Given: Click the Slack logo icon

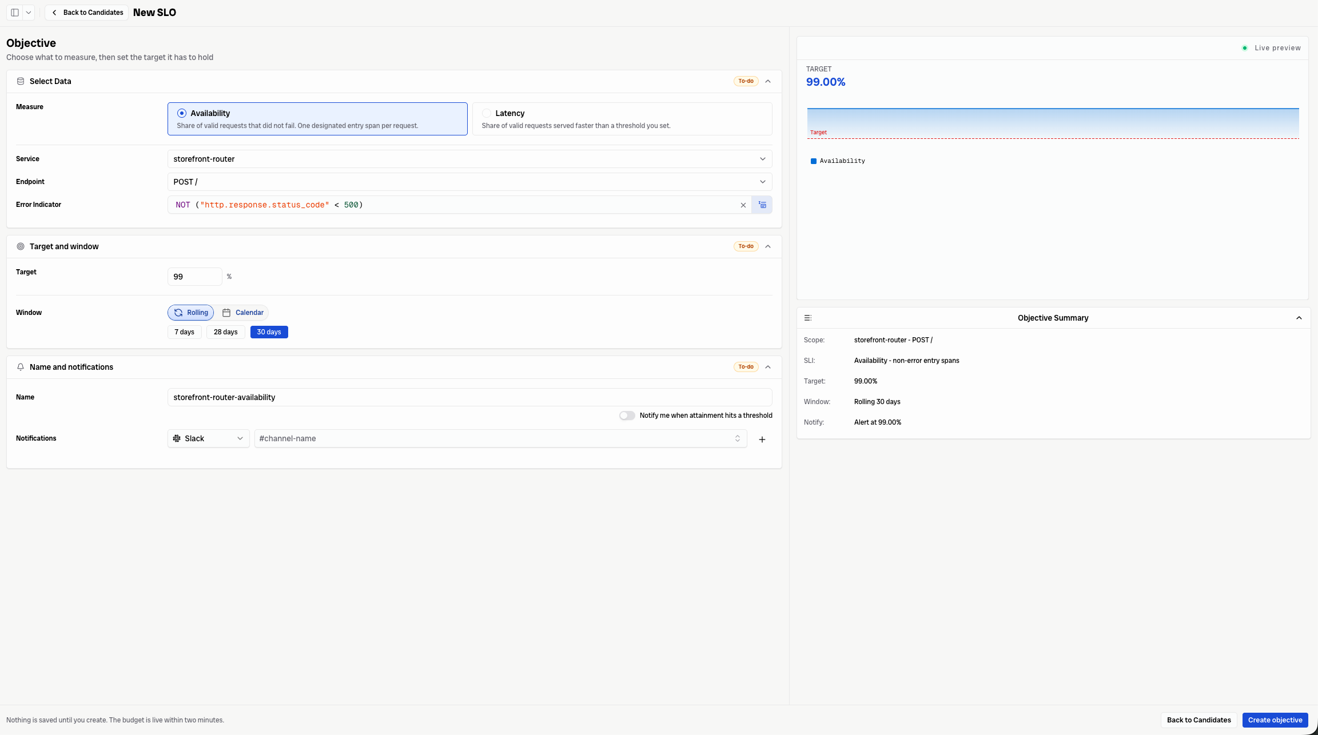Looking at the screenshot, I should point(177,438).
